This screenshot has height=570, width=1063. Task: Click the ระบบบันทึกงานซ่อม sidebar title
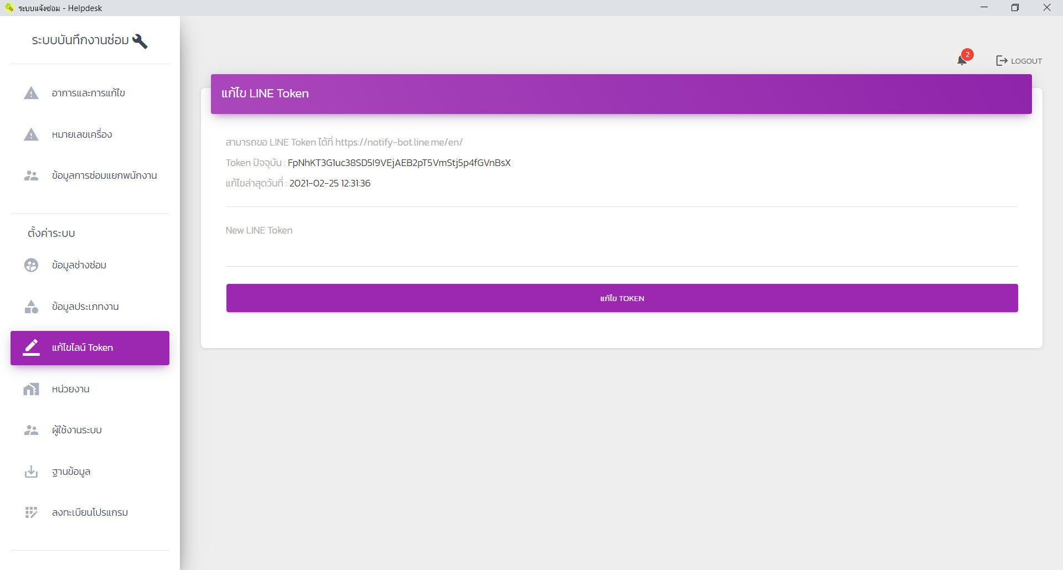point(80,40)
